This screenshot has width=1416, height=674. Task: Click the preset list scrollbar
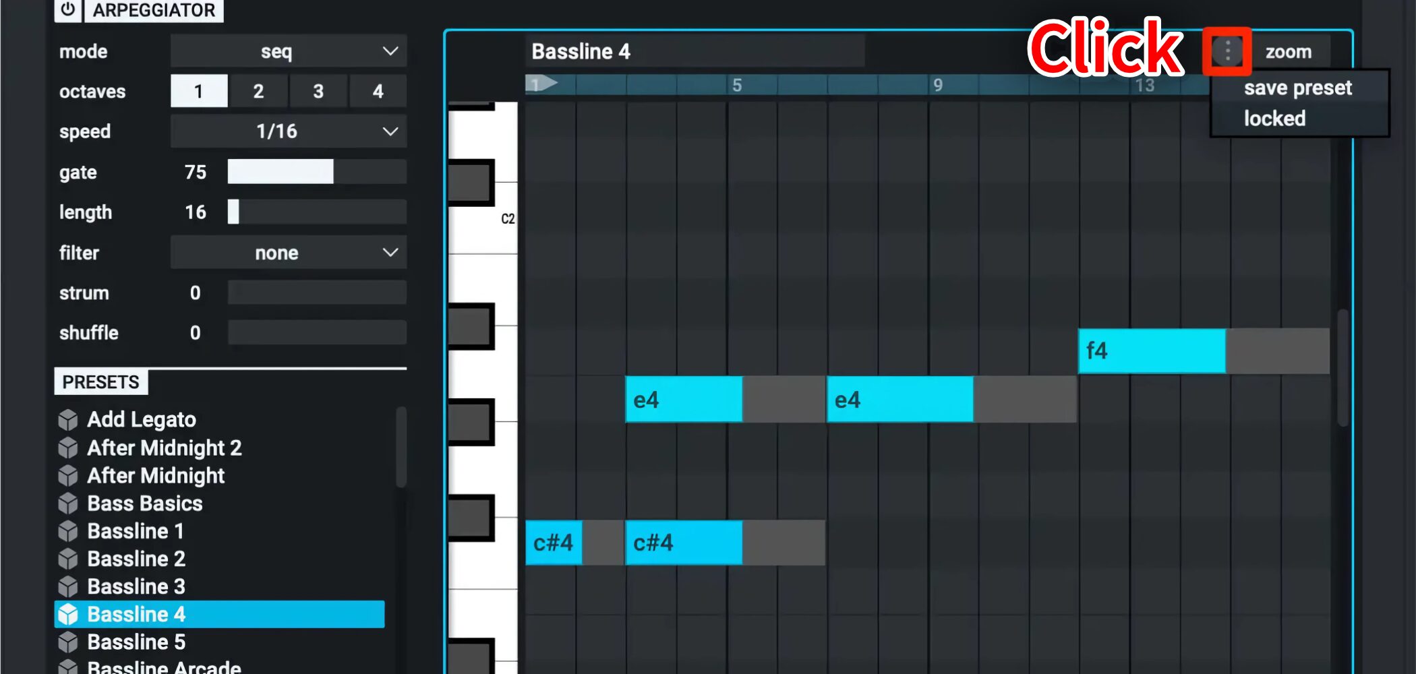pos(401,446)
